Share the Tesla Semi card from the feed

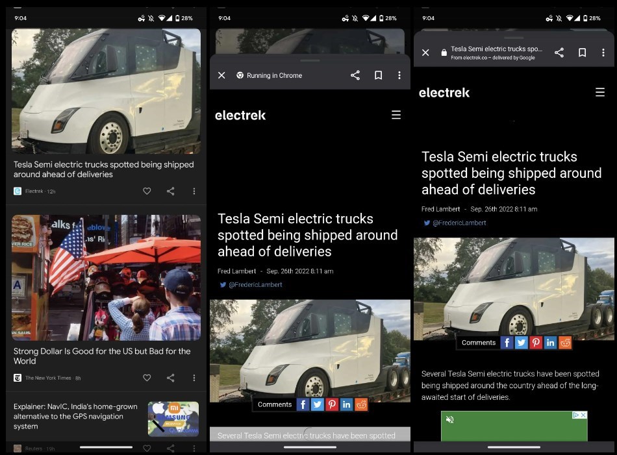(170, 191)
